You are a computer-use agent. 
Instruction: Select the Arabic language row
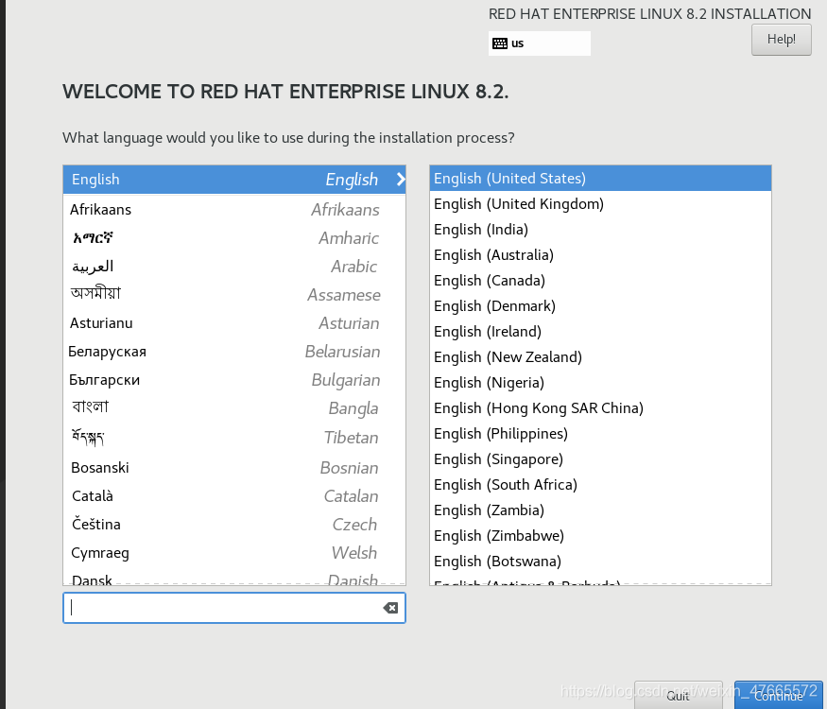pyautogui.click(x=234, y=267)
